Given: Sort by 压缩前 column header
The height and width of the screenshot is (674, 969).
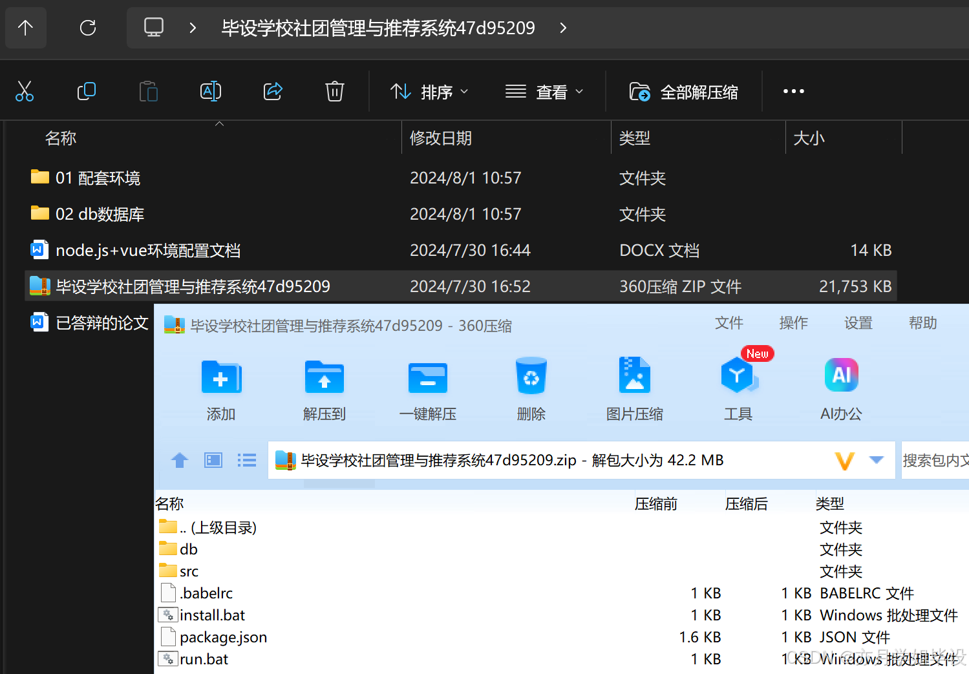Looking at the screenshot, I should [655, 503].
